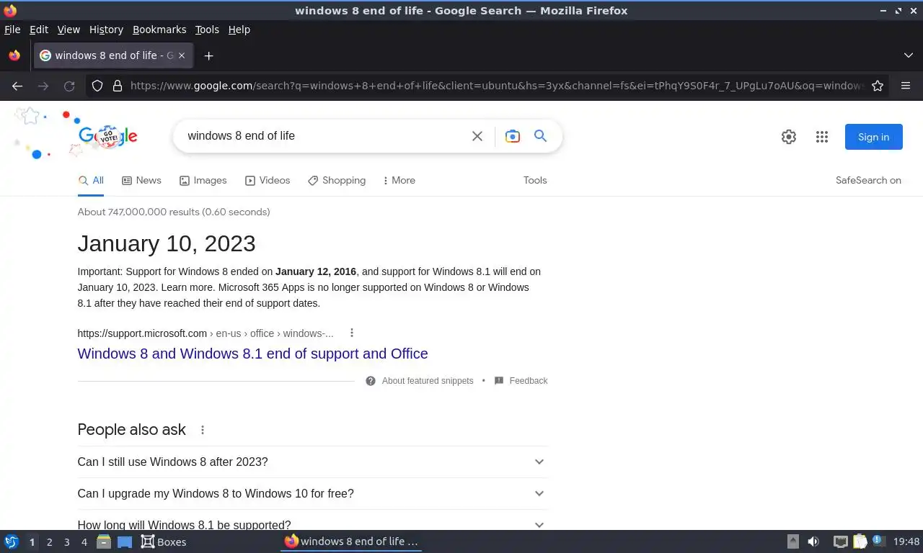Clear the search box text
The height and width of the screenshot is (553, 923).
coord(477,136)
